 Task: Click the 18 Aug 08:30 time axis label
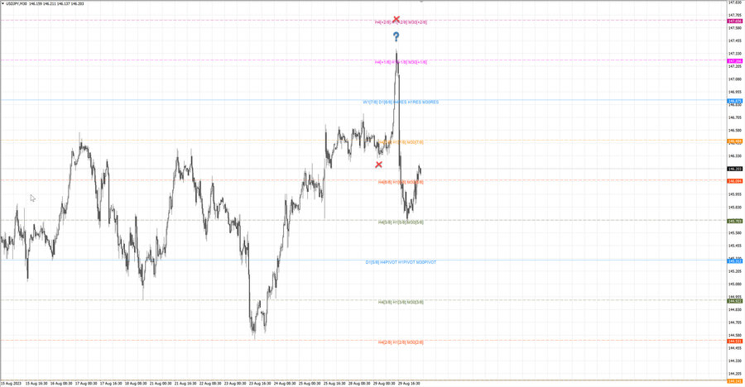coord(136,384)
